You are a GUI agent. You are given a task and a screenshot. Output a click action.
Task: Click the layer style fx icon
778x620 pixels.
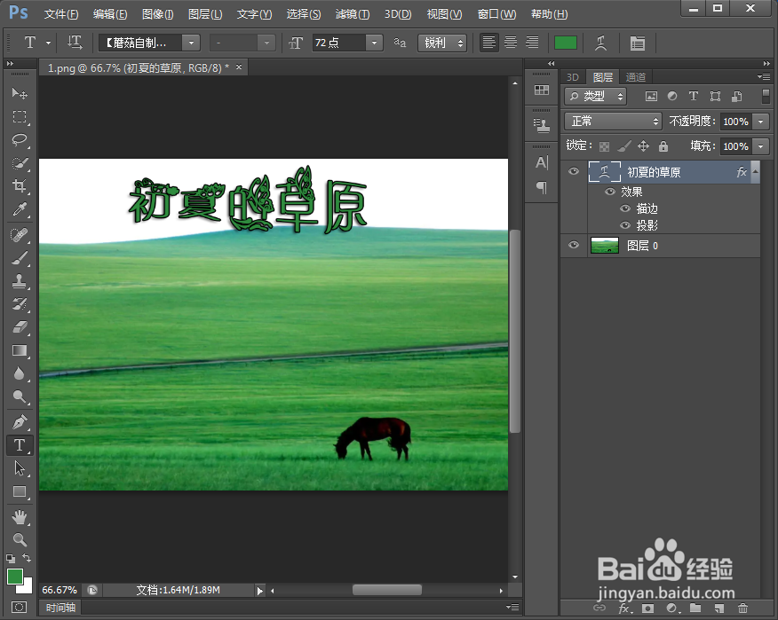pyautogui.click(x=625, y=609)
